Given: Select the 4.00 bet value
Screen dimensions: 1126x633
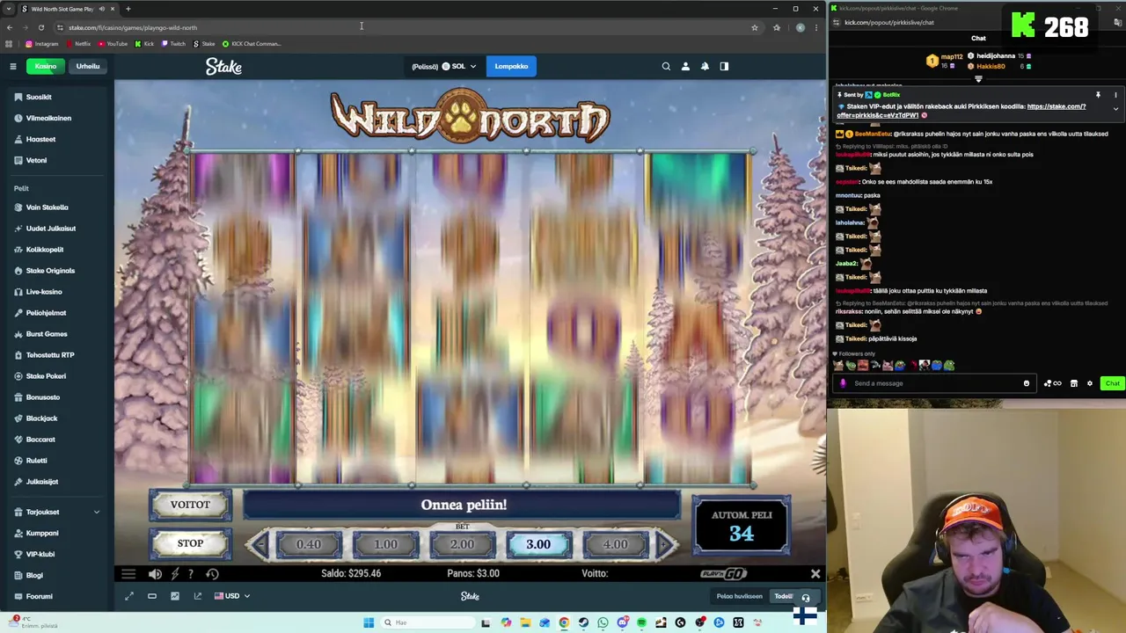Looking at the screenshot, I should (615, 544).
